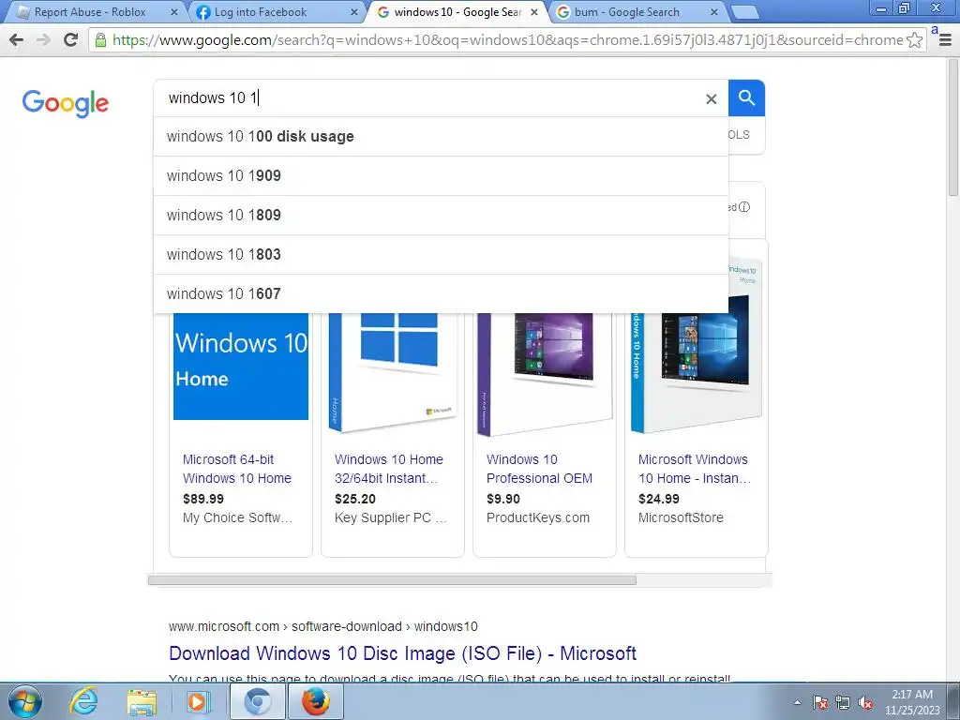The image size is (960, 720).
Task: Open Download Windows 10 Disc Image result
Action: click(x=402, y=653)
